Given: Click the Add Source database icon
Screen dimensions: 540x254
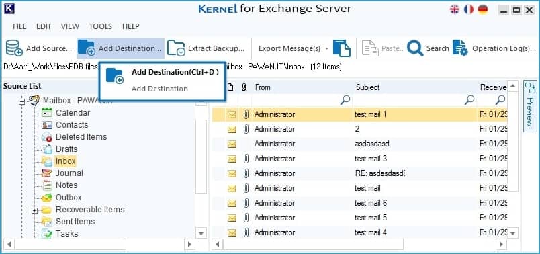Looking at the screenshot, I should [x=14, y=48].
